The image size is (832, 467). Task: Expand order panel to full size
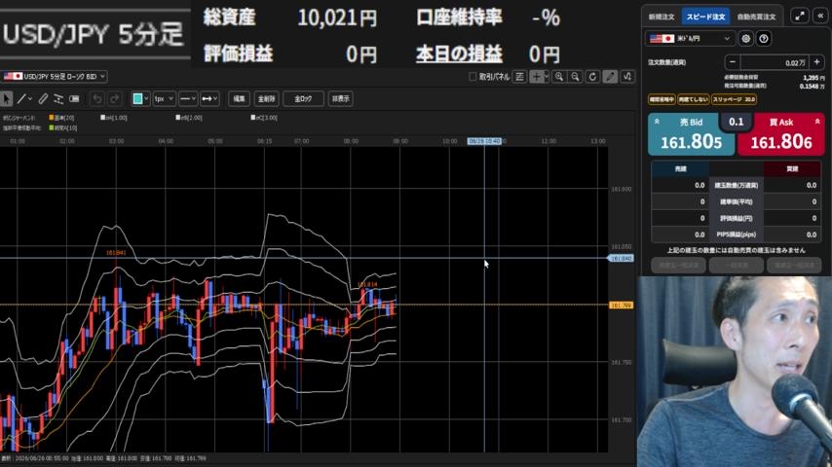point(800,16)
